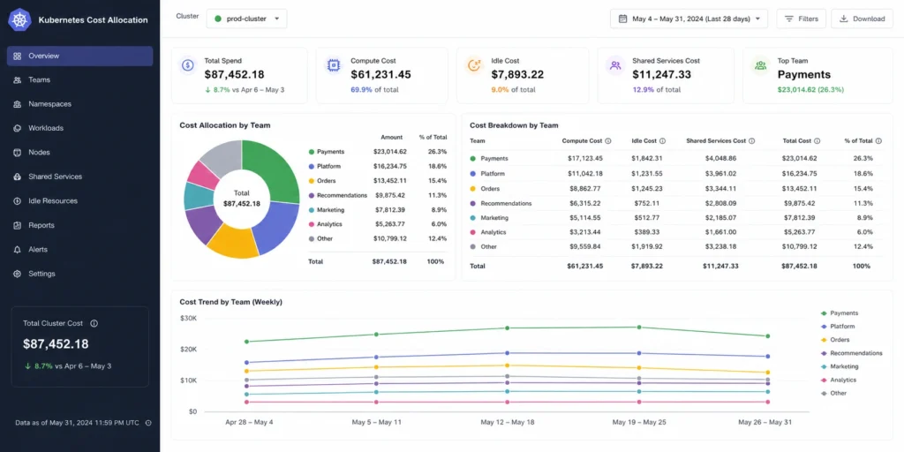Image resolution: width=904 pixels, height=452 pixels.
Task: Open Nodes in sidebar
Action: coord(79,152)
